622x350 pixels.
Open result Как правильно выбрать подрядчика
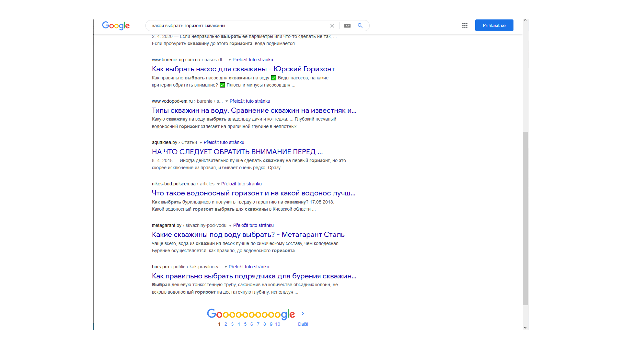254,276
